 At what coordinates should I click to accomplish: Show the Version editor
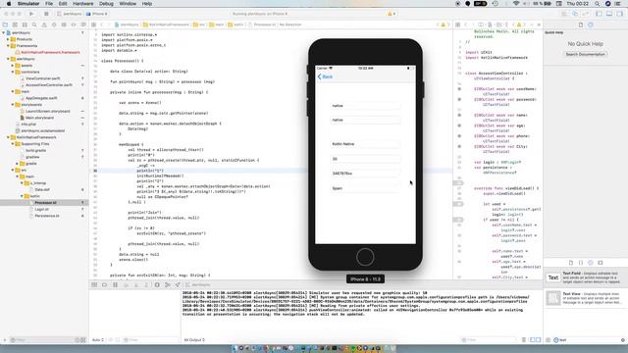(585, 14)
